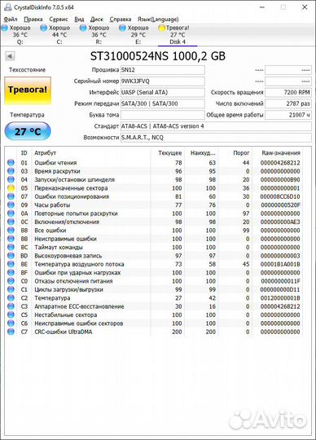The width and height of the screenshot is (316, 440).
Task: Click raw value 00001B1A001B
Action: (280, 264)
